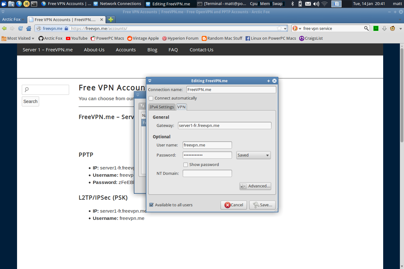
Task: Click the Greasemonkey monkey icon
Action: pyautogui.click(x=392, y=28)
